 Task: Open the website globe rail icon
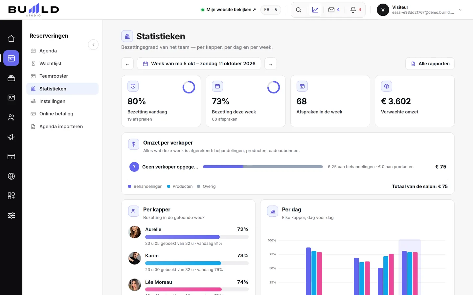(x=11, y=176)
